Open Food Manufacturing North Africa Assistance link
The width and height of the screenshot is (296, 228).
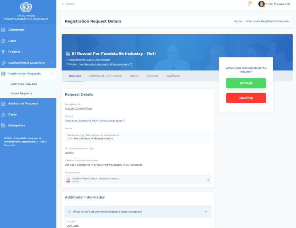(x=93, y=121)
